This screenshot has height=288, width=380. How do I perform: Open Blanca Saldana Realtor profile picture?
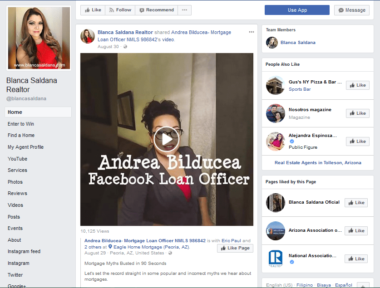tap(39, 38)
